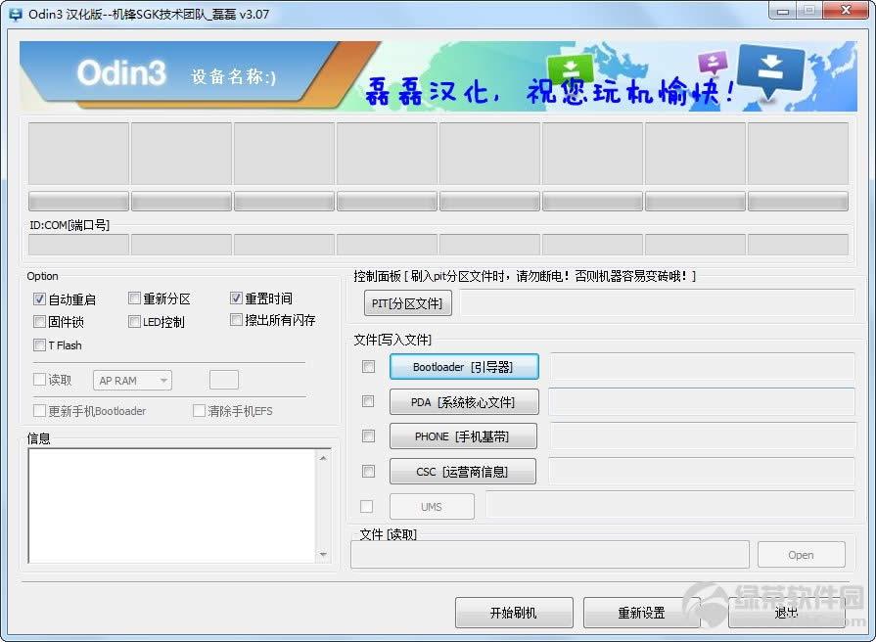Click the Bootloader file path field
The image size is (876, 642).
pos(702,367)
